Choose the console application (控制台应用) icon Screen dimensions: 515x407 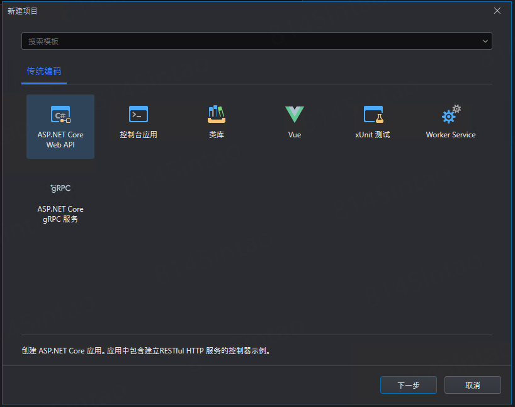click(139, 114)
